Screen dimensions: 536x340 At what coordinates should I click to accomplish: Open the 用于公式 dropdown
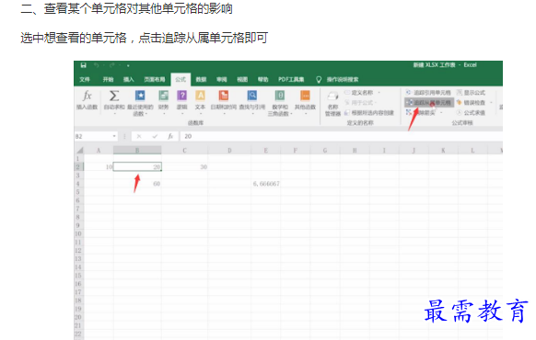coord(361,103)
